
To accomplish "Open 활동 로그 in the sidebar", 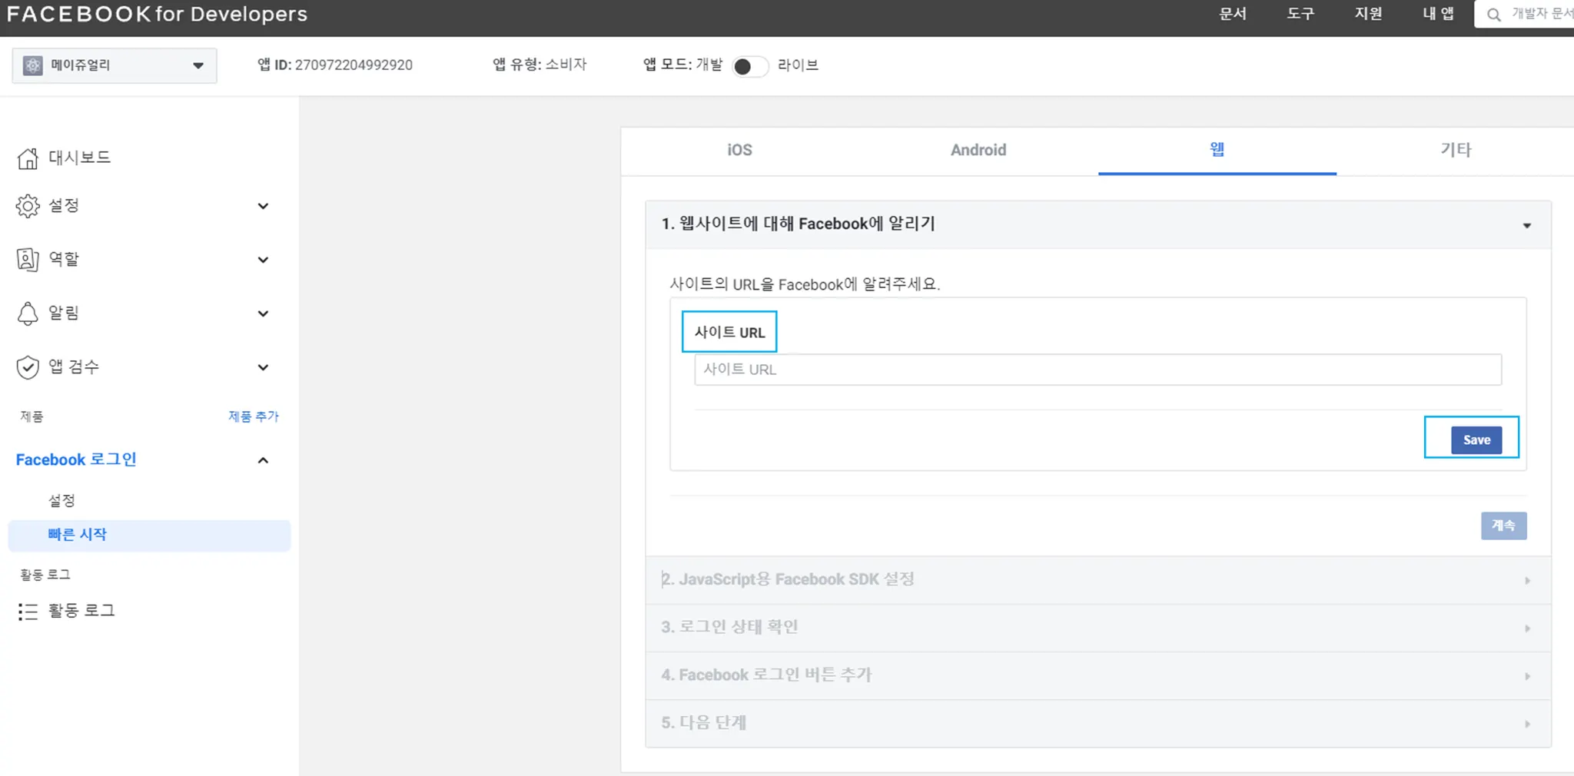I will 81,611.
